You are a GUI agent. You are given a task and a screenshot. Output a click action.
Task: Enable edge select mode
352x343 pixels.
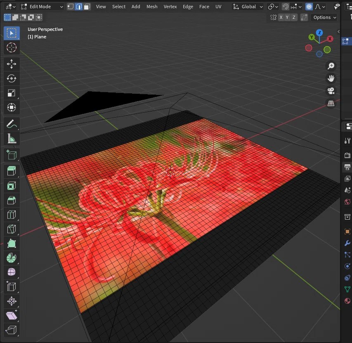(x=79, y=7)
